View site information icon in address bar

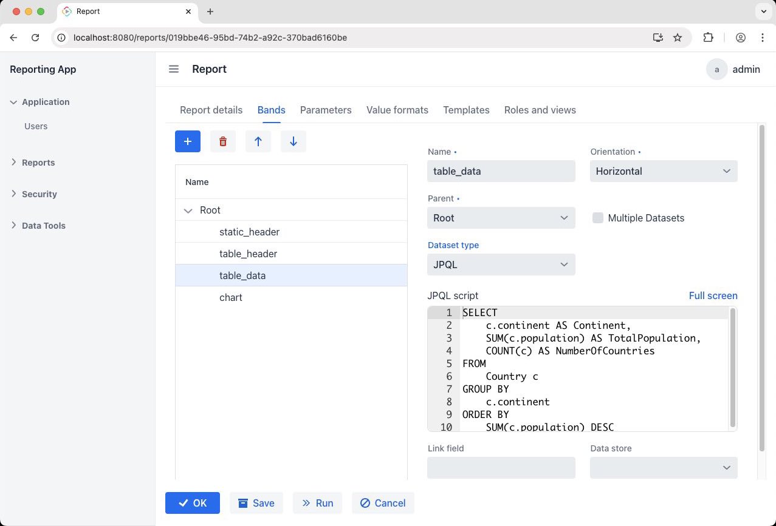61,38
